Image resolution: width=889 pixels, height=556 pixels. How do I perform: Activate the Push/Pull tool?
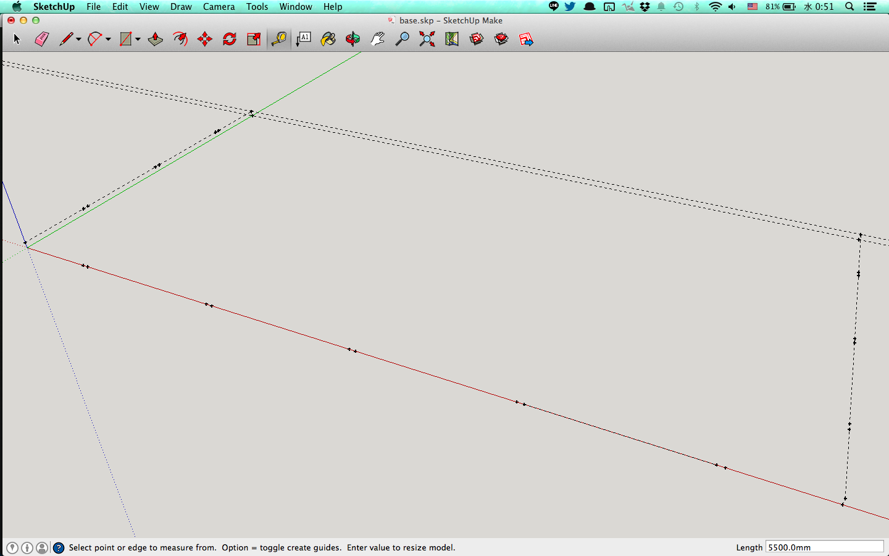pos(156,40)
